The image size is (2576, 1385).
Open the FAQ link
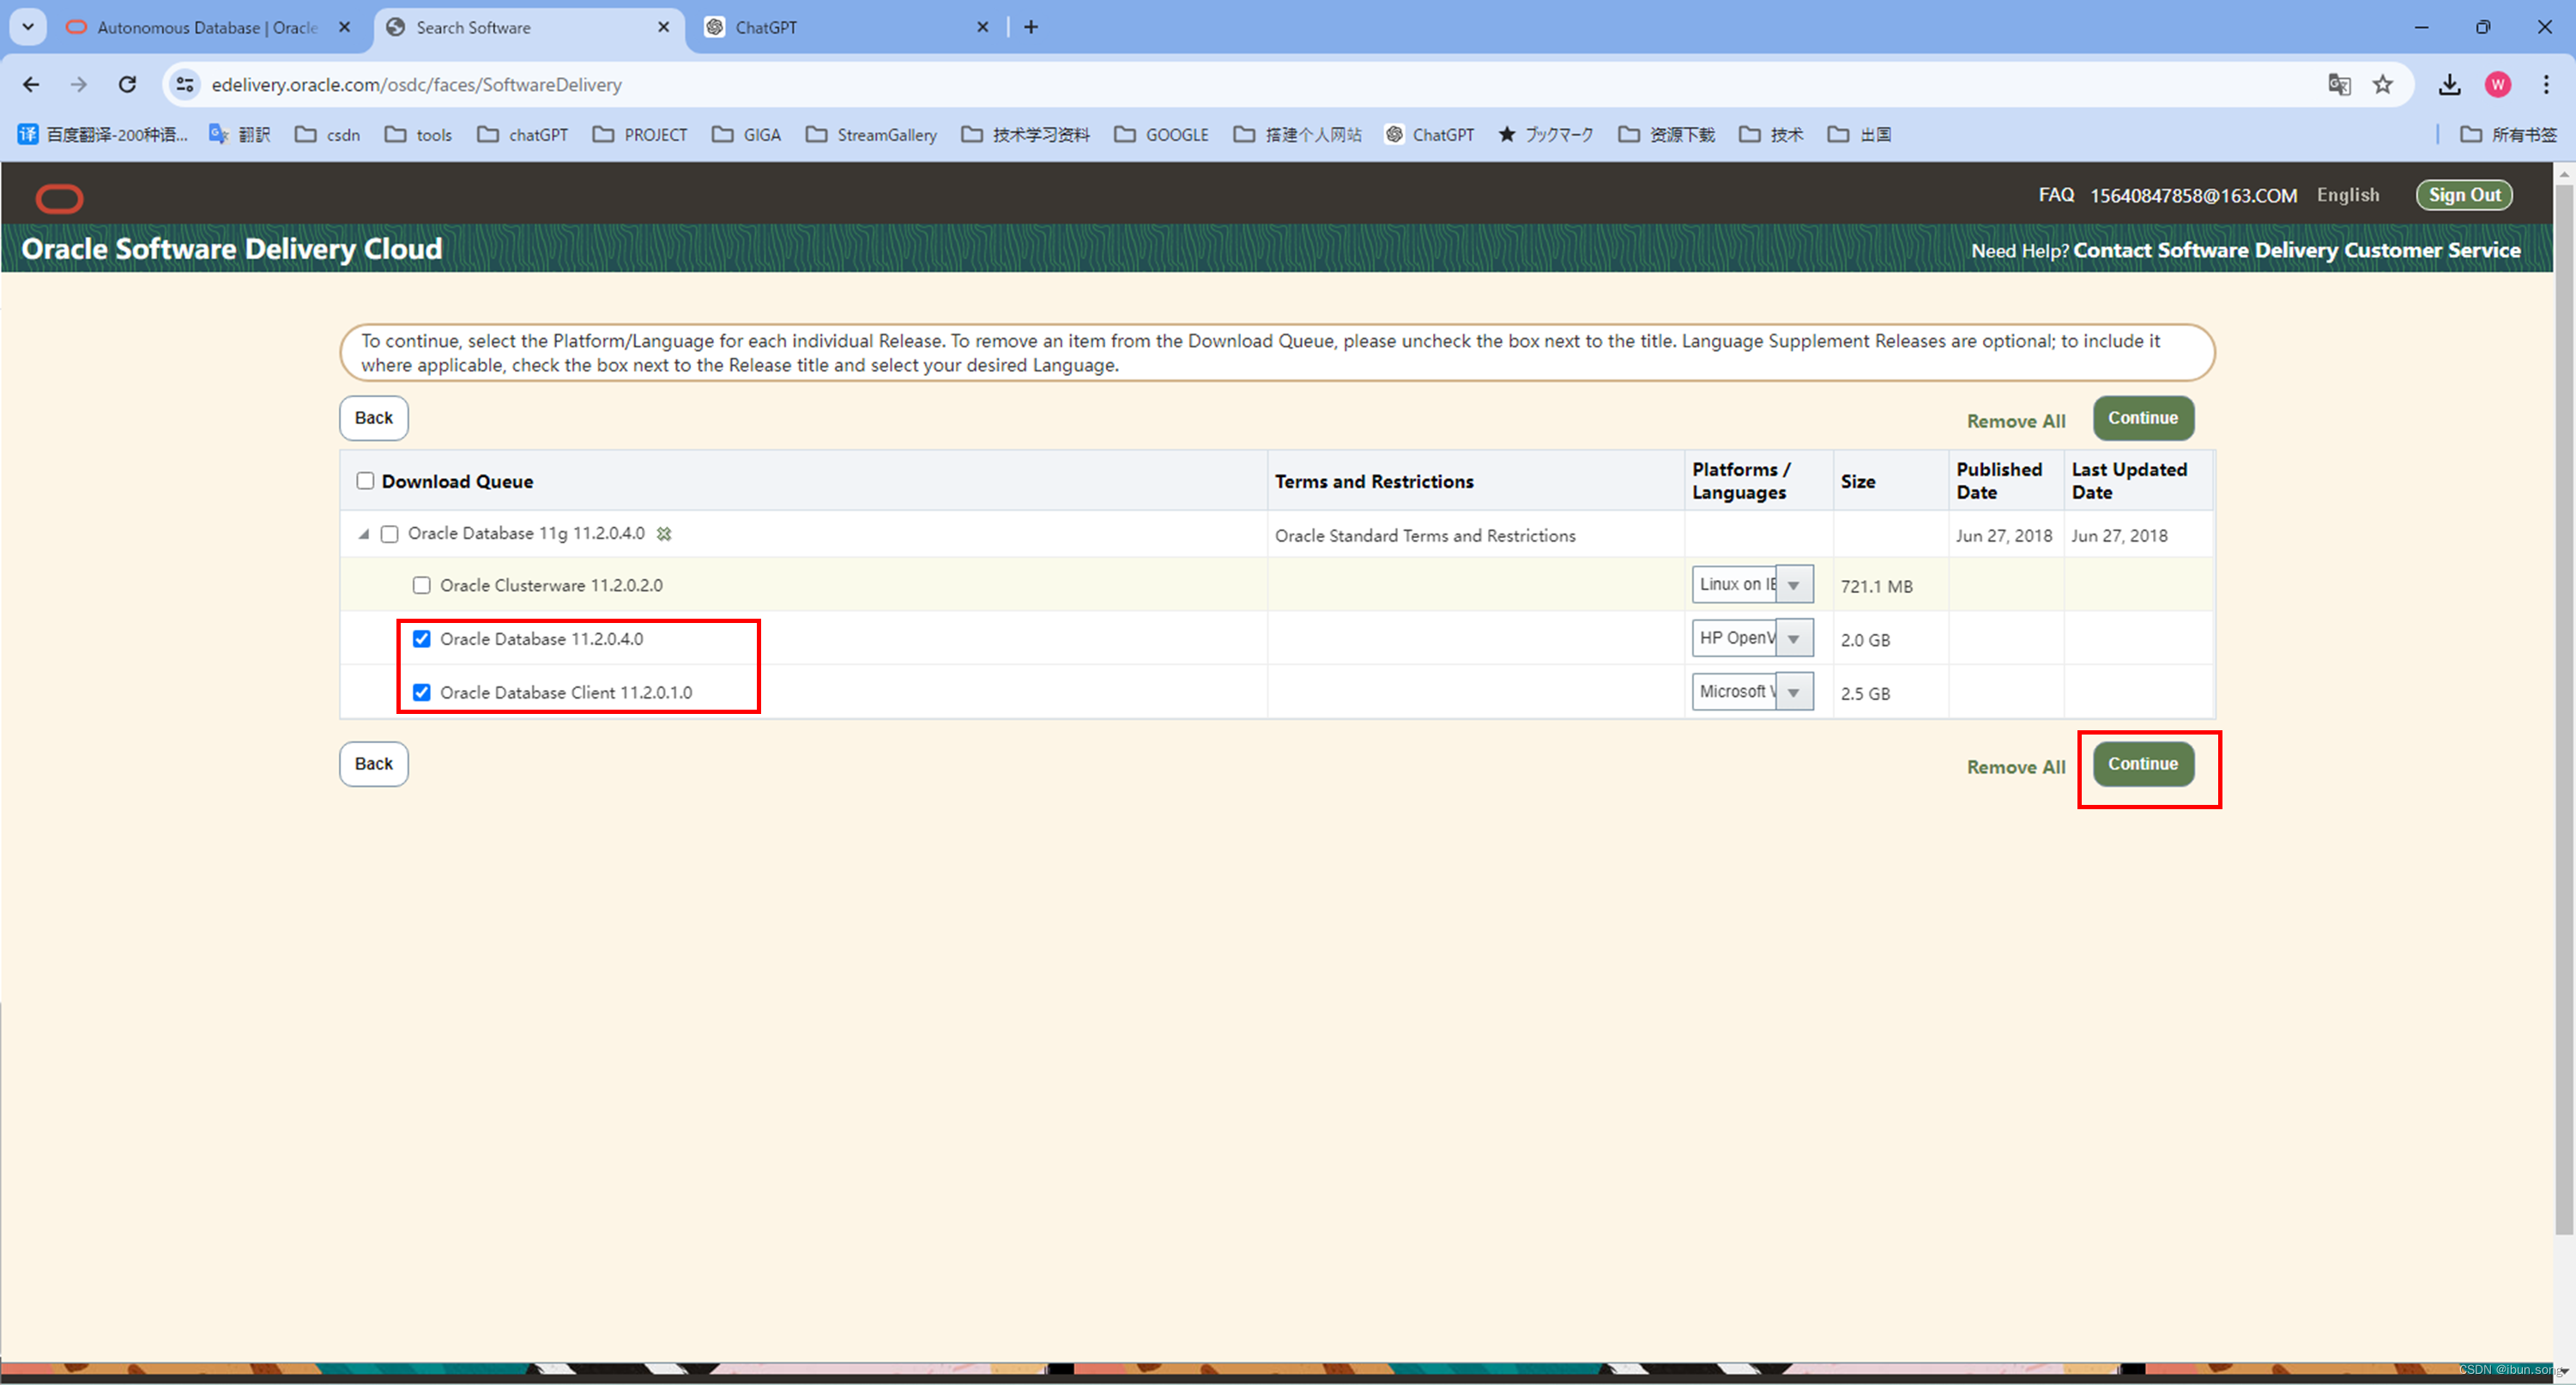[2056, 195]
